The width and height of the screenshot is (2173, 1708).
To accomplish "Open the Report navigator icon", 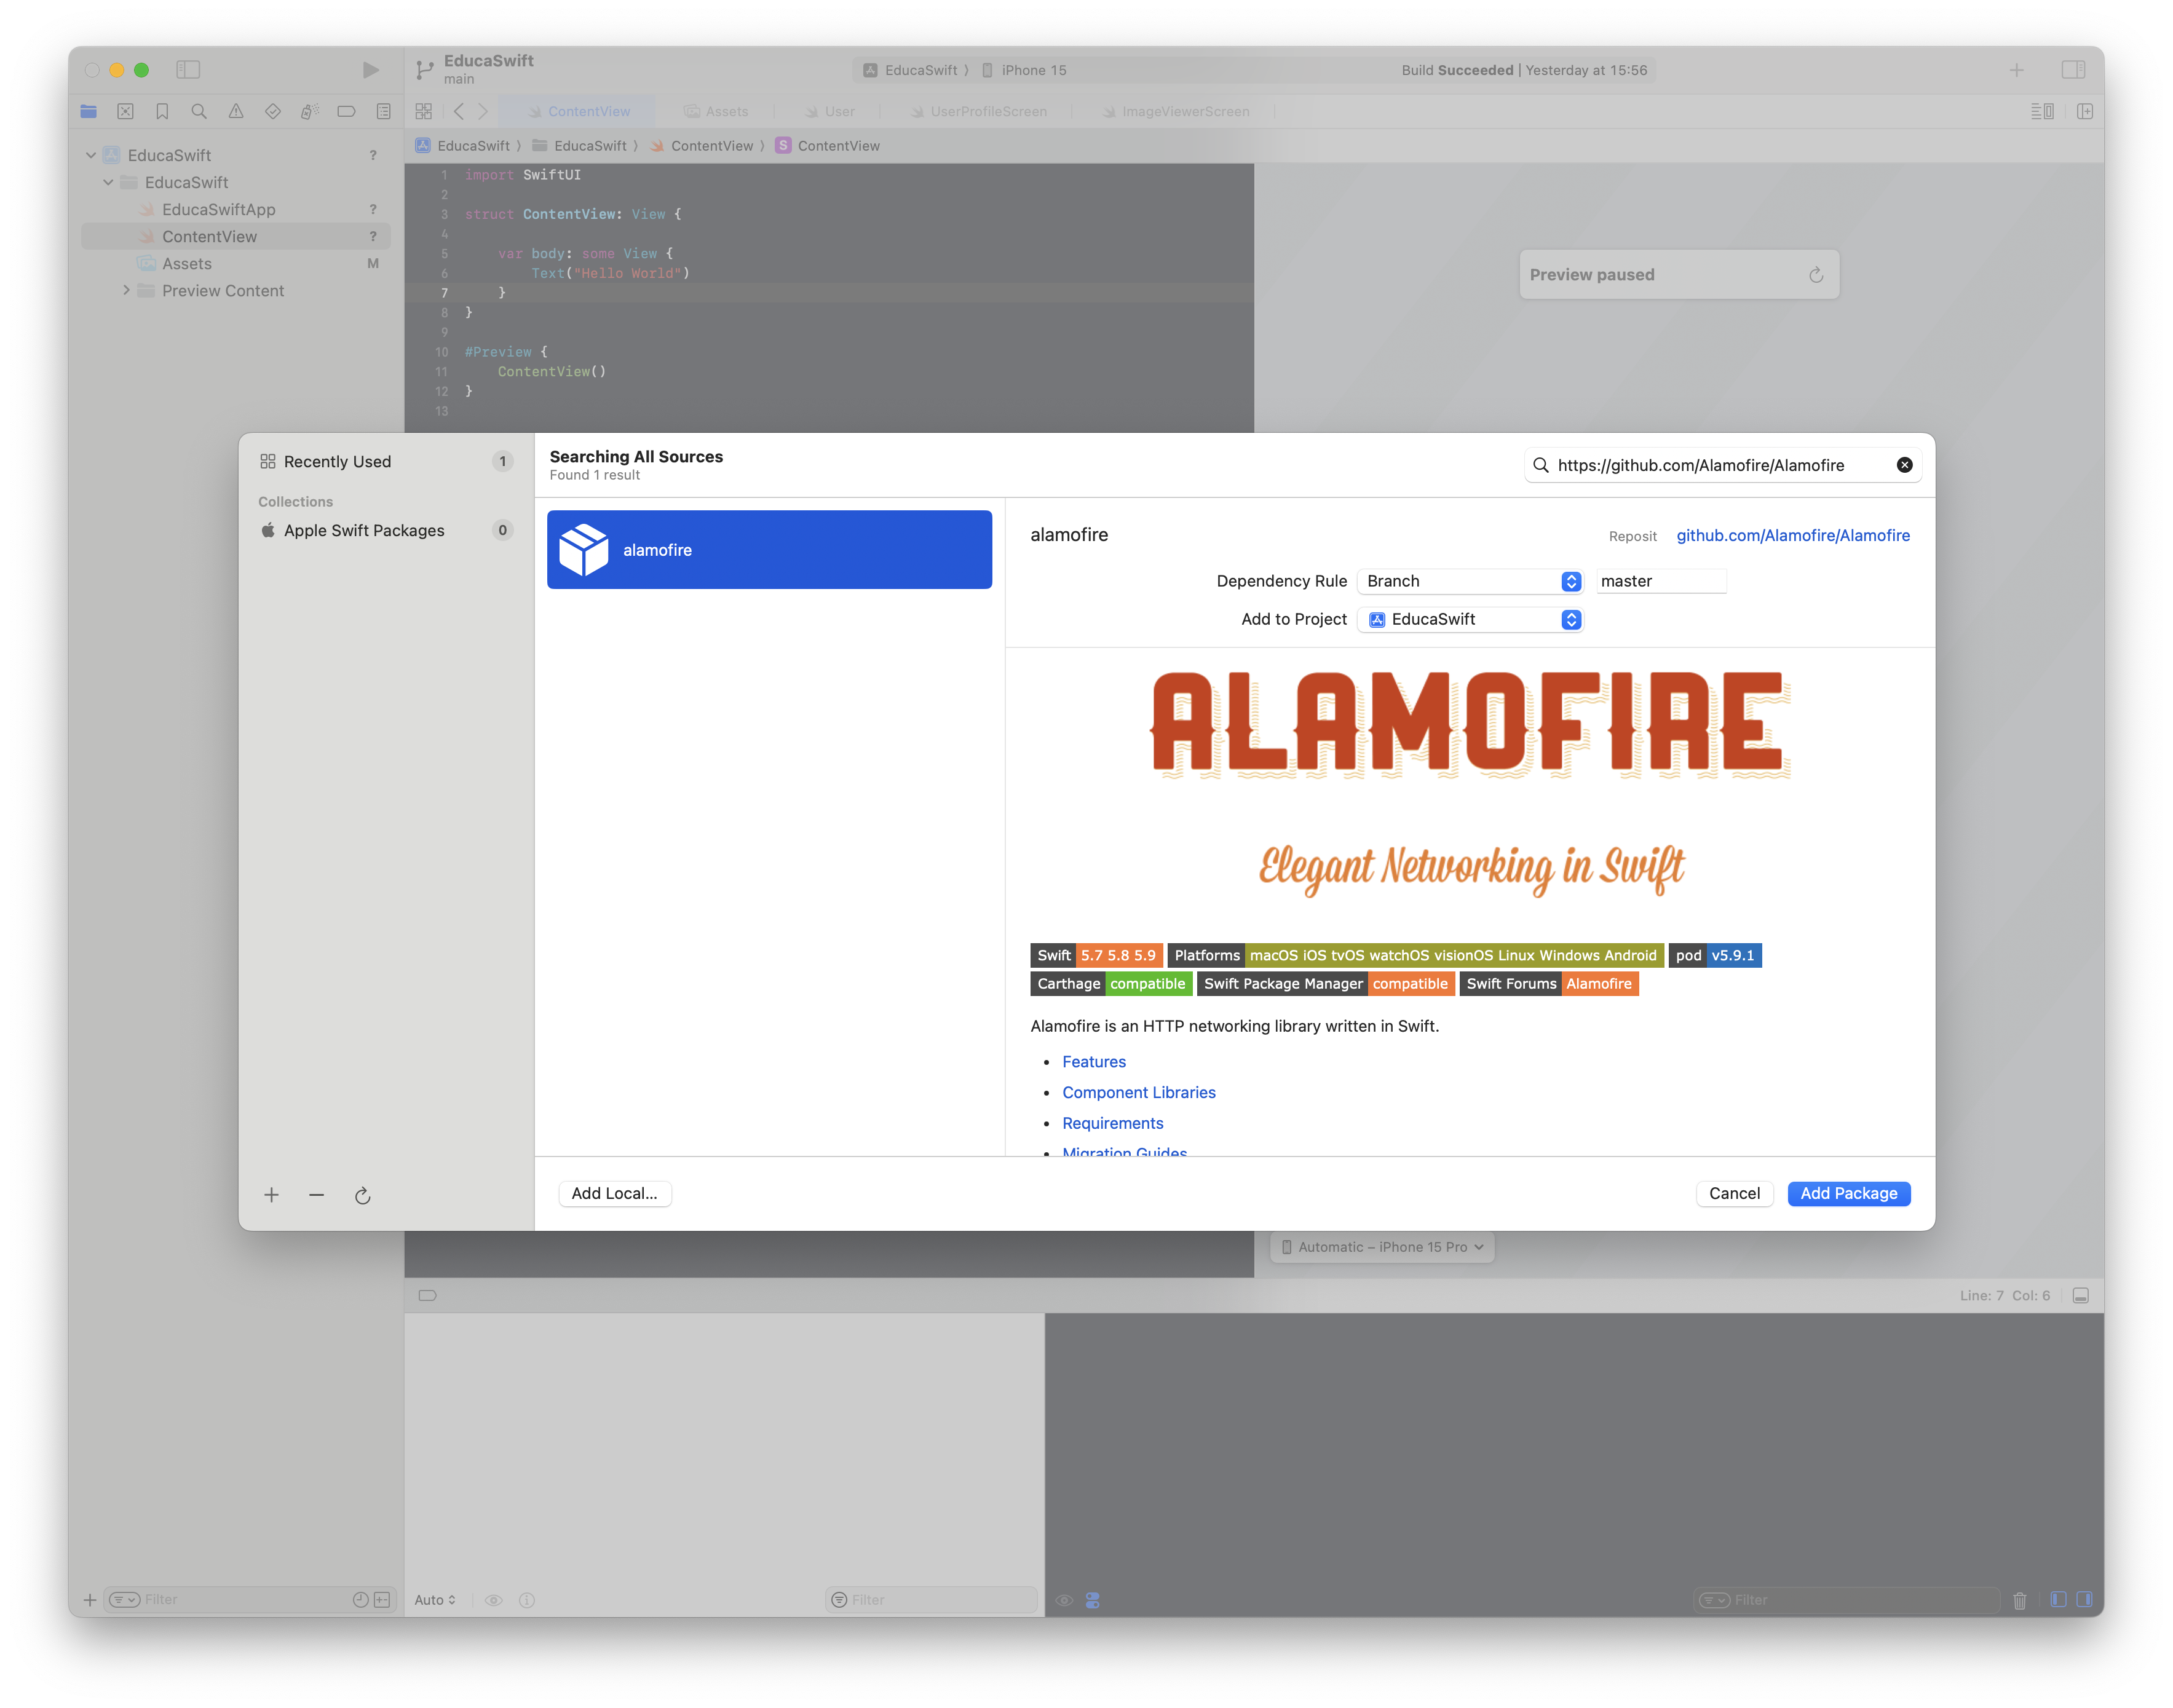I will (x=384, y=111).
